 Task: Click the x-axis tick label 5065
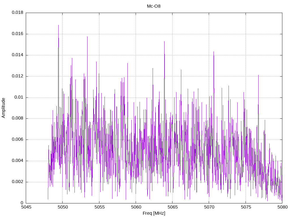click(x=172, y=207)
